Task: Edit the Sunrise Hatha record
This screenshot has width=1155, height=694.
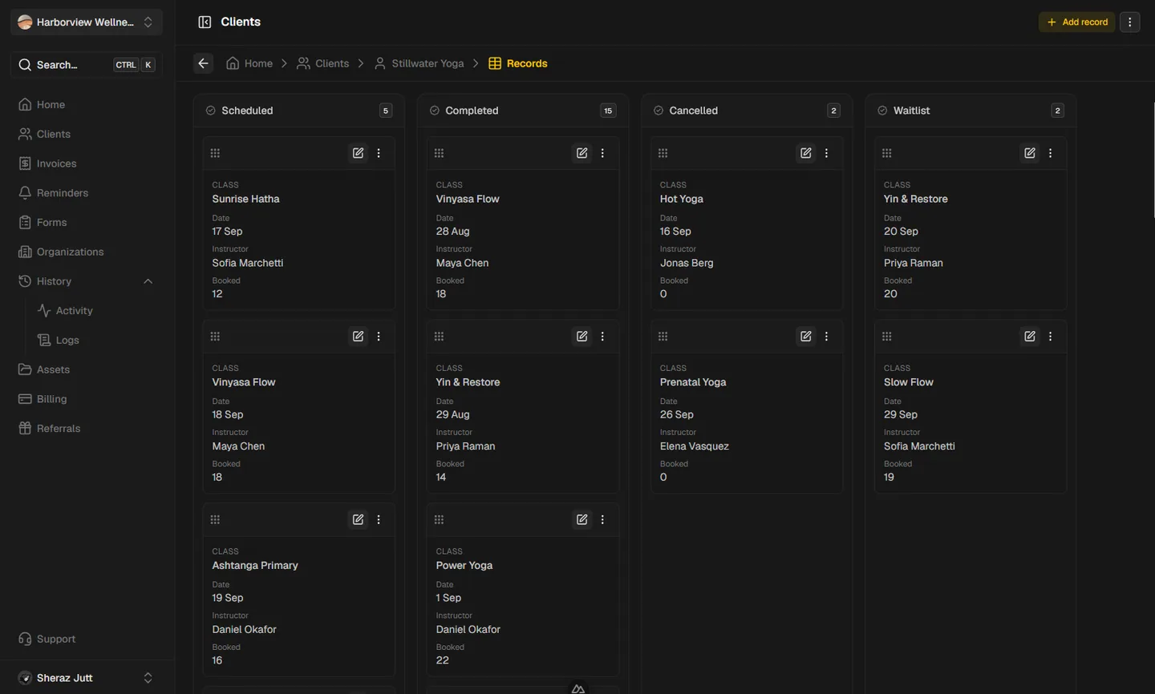Action: [x=359, y=153]
